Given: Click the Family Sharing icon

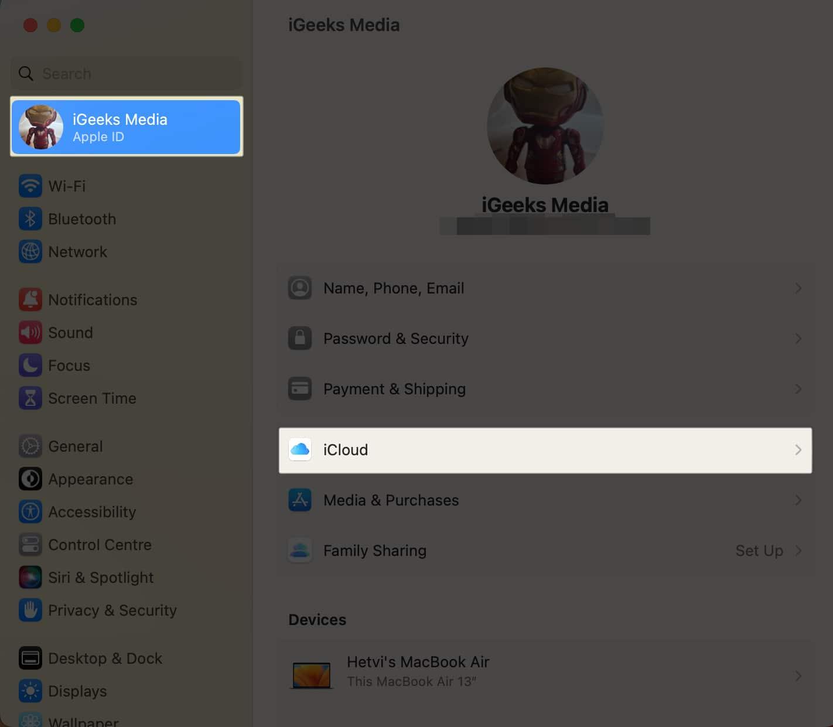Looking at the screenshot, I should 300,551.
